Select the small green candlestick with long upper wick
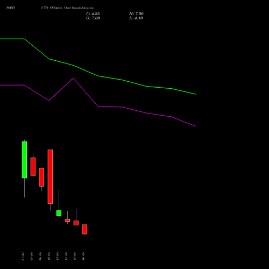 tap(59, 213)
